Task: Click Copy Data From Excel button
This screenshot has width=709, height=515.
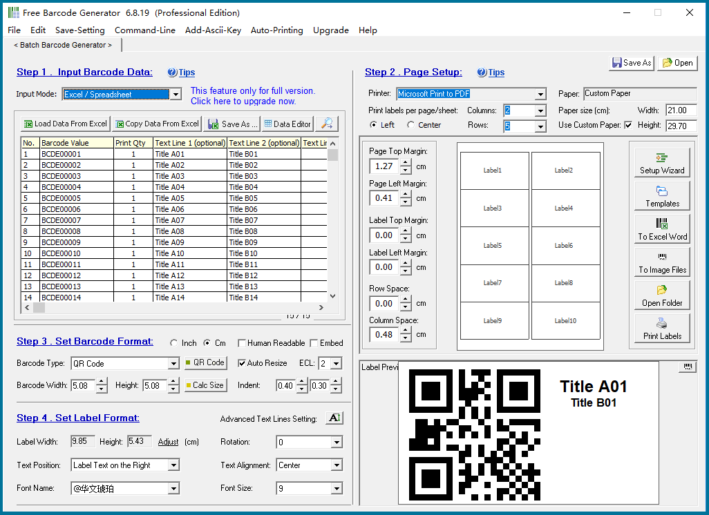Action: [156, 124]
